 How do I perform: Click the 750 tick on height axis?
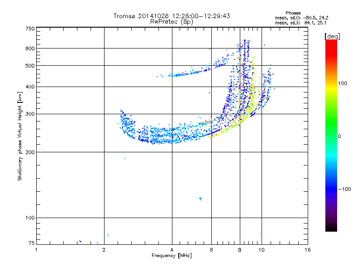pos(30,28)
